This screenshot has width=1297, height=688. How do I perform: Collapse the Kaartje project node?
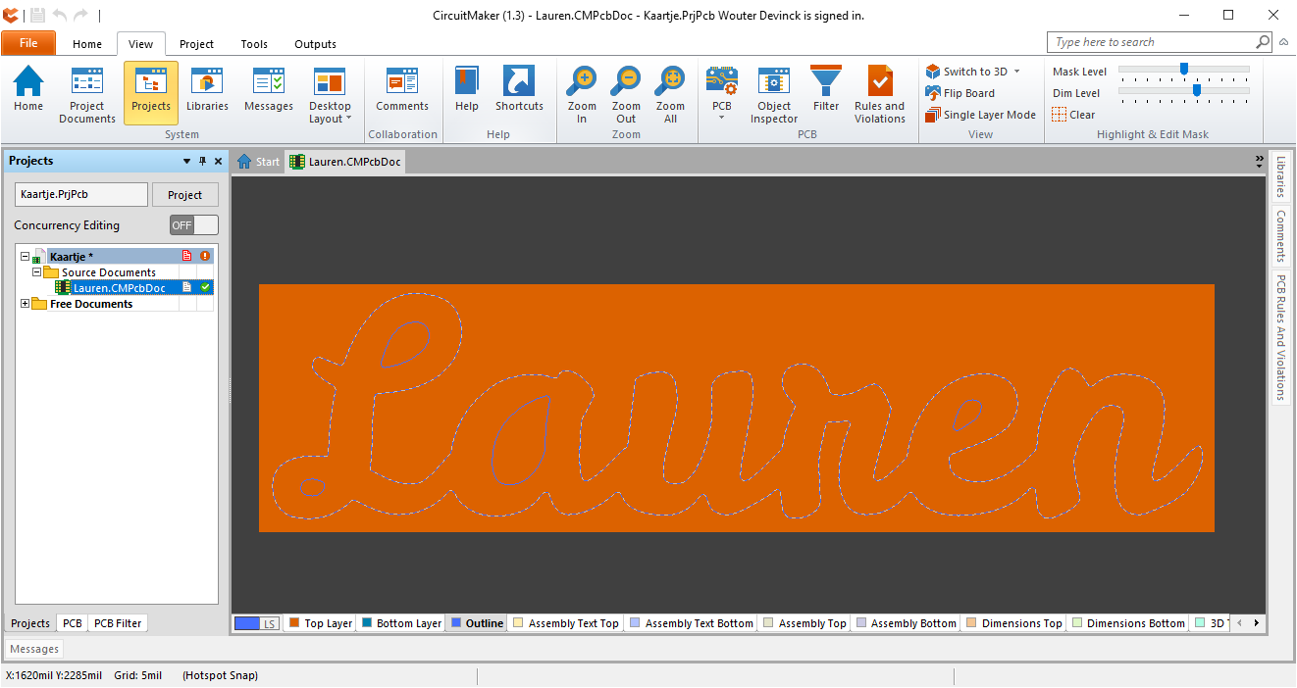click(x=26, y=257)
